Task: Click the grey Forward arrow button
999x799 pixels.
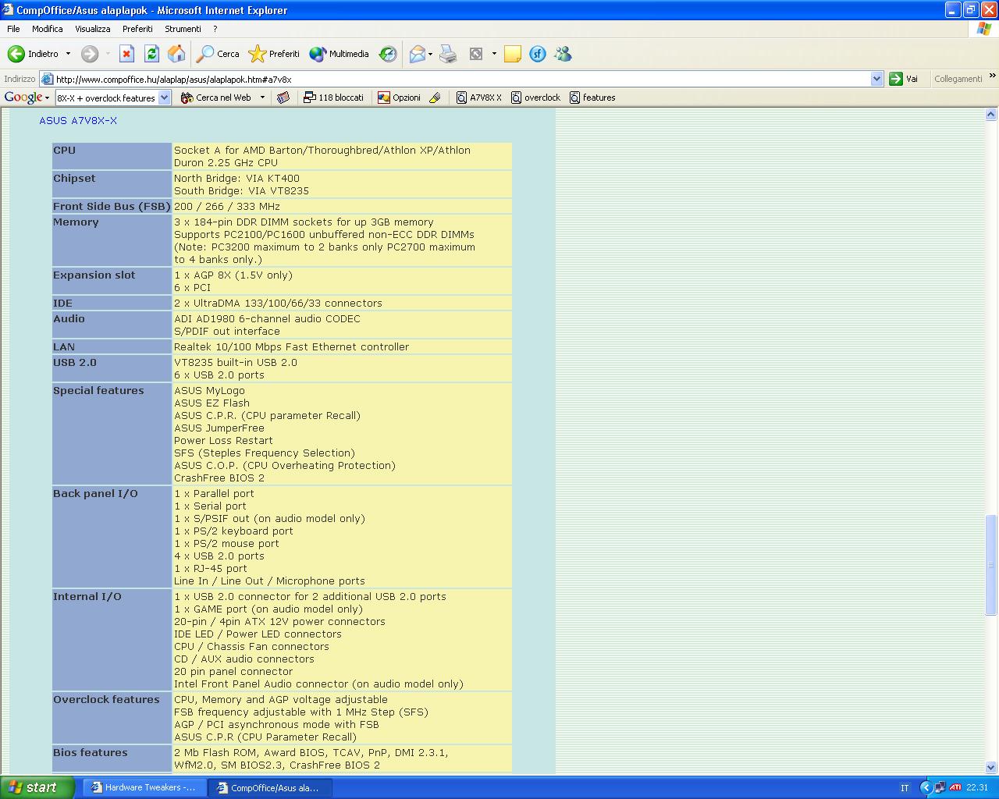Action: 90,54
